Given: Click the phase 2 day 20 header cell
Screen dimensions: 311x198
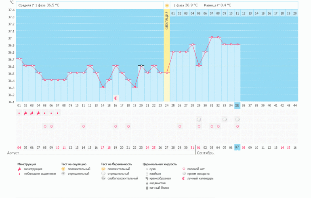Looking at the screenshot, I should coord(295,13).
